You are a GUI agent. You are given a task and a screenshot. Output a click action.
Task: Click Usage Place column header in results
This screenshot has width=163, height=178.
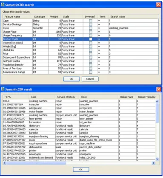127,97
